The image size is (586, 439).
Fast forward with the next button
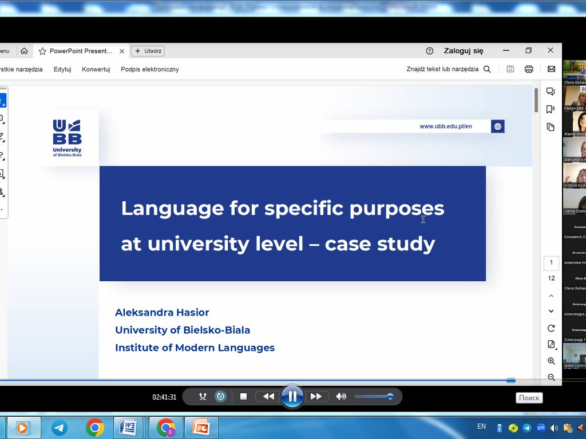(316, 397)
